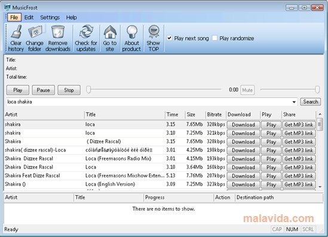Image resolution: width=328 pixels, height=237 pixels.
Task: Click the Action column header in downloads
Action: (x=224, y=198)
